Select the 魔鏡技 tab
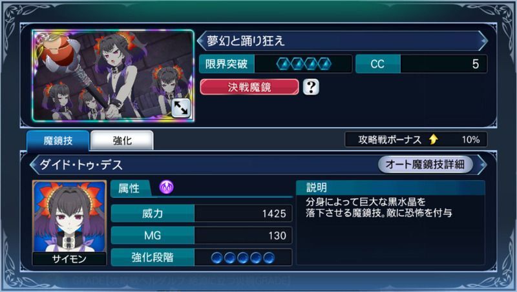 (58, 141)
